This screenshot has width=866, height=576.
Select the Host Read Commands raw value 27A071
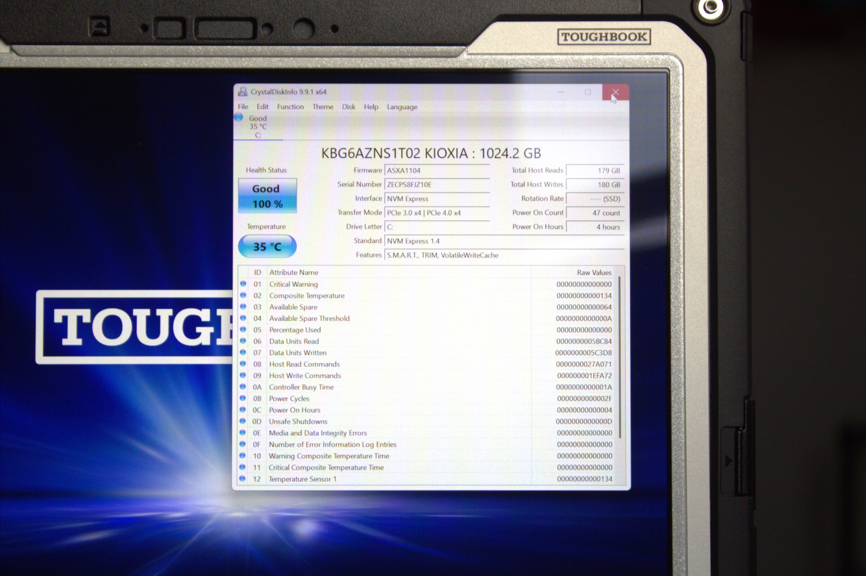584,364
